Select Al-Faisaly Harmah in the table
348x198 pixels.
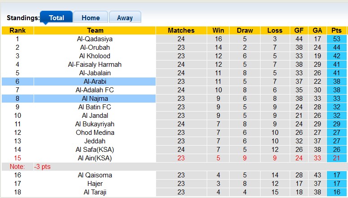(95, 65)
